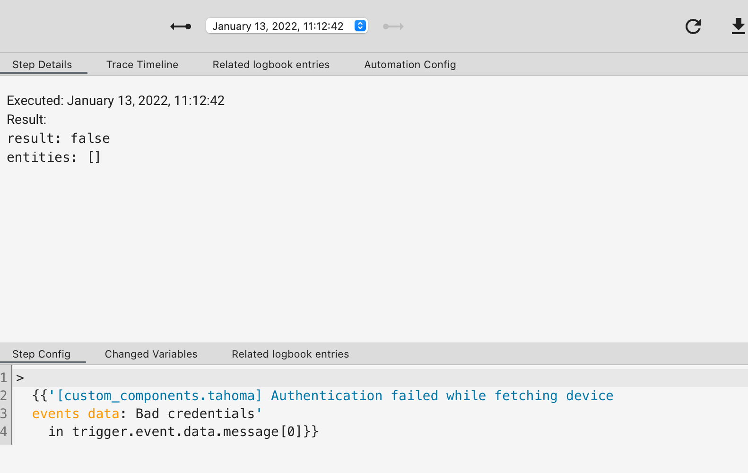The height and width of the screenshot is (473, 748).
Task: Open Automation Config tab
Action: [x=410, y=64]
